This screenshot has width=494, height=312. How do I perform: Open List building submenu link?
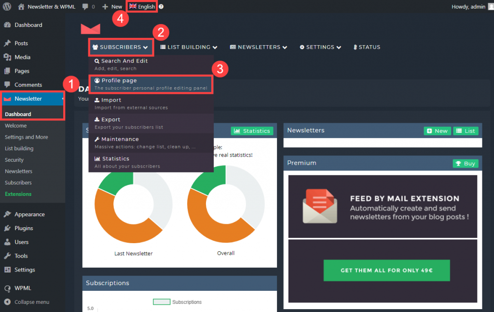(19, 148)
